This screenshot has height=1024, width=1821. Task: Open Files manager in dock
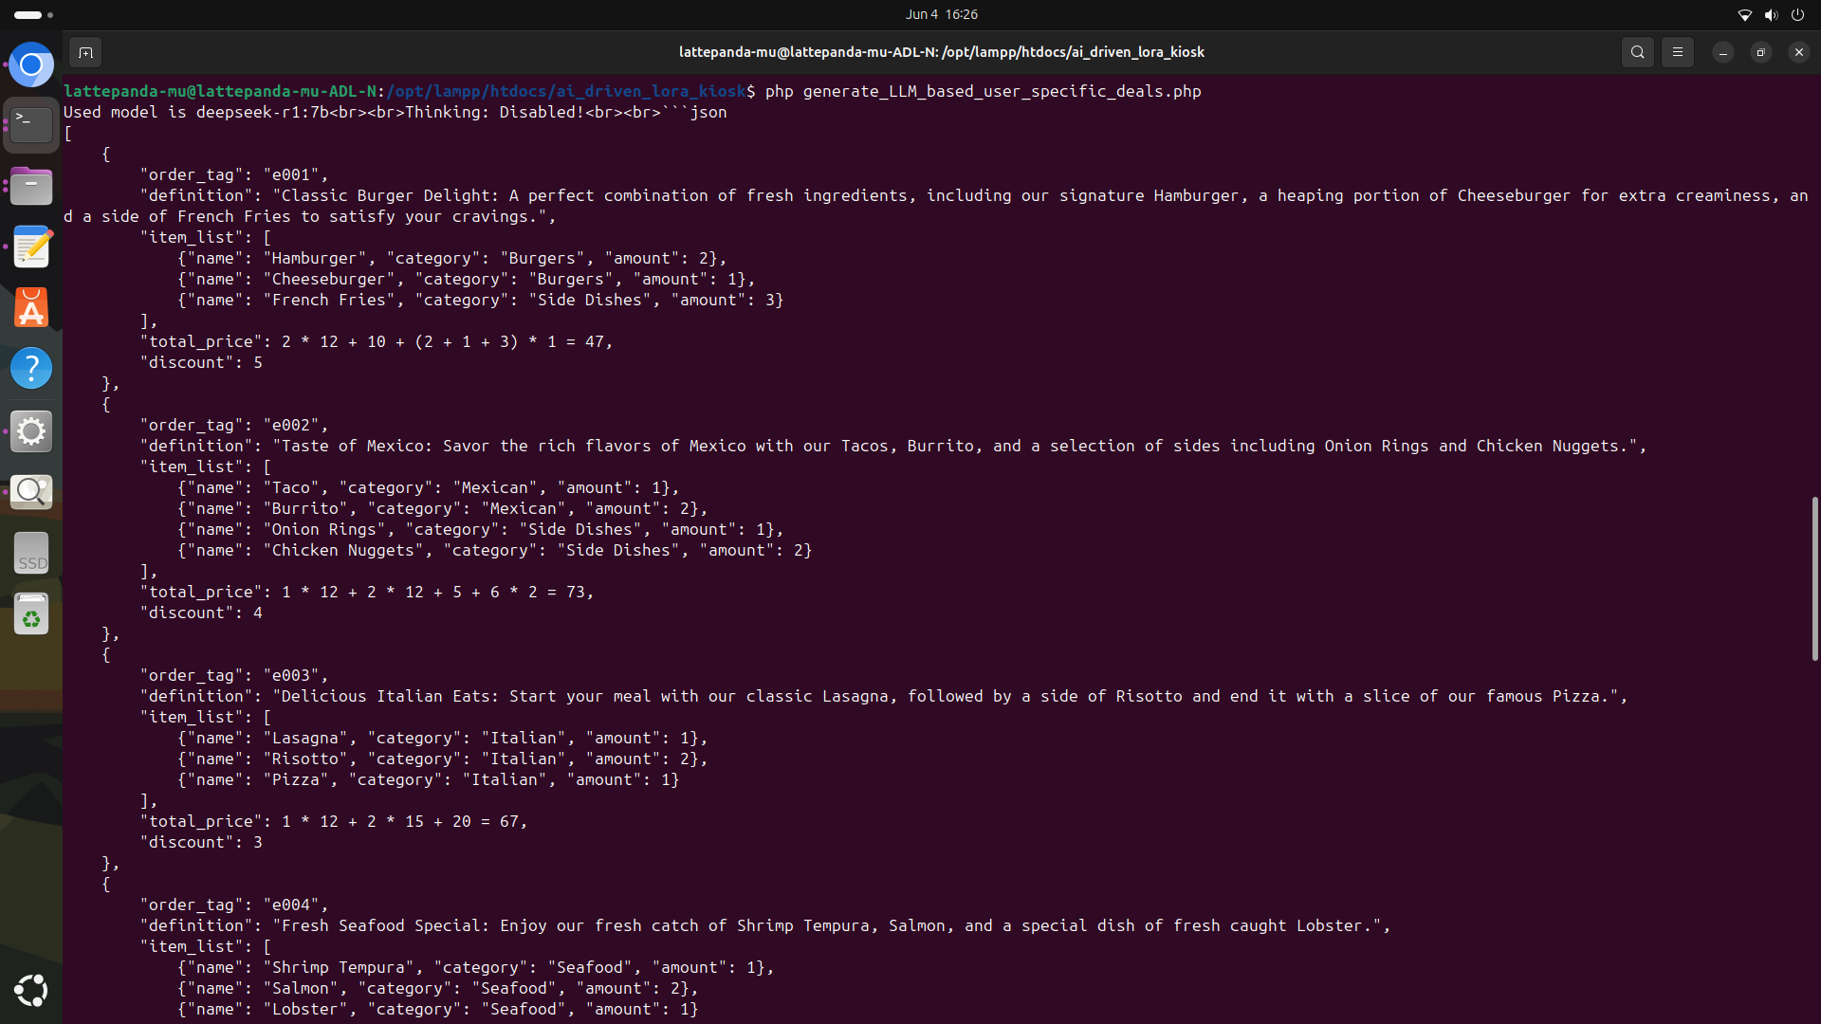[x=31, y=186]
